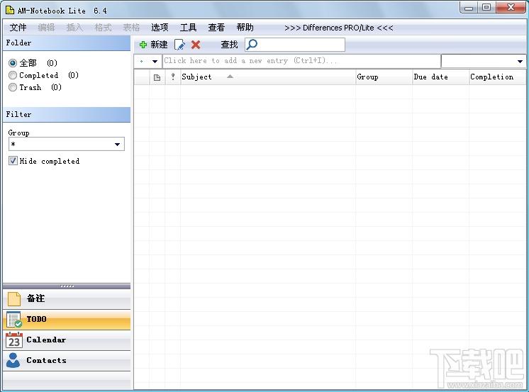Select the TODO checklist icon

pyautogui.click(x=14, y=319)
